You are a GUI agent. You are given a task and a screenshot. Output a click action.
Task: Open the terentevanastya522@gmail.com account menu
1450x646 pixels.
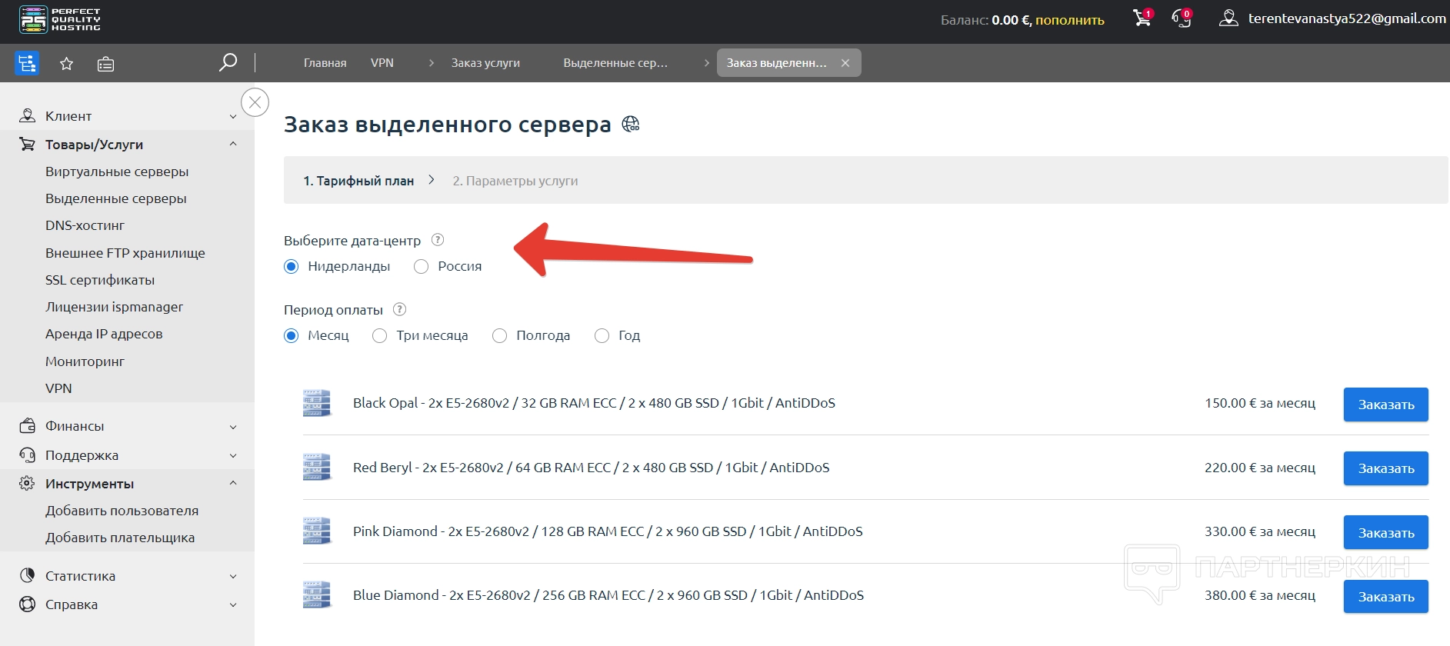tap(1347, 18)
